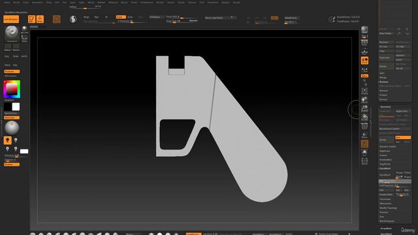The width and height of the screenshot is (418, 235).
Task: Expand the ZRemesher section
Action: pos(385,204)
